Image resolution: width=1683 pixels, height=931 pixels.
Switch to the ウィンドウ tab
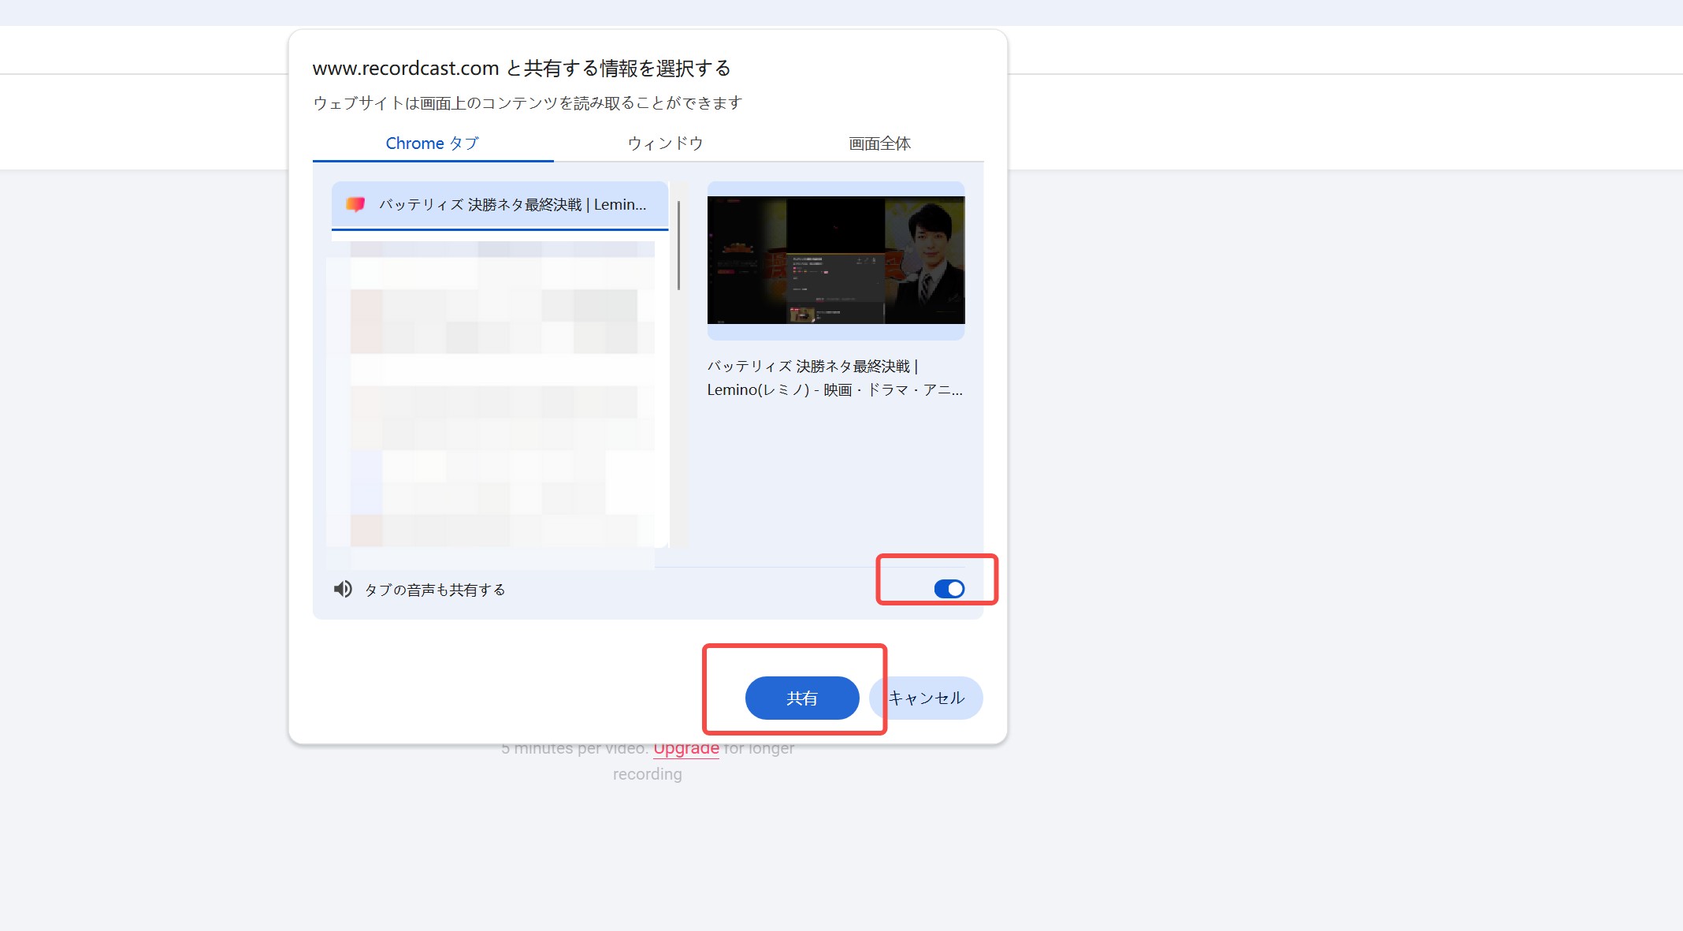pyautogui.click(x=665, y=143)
